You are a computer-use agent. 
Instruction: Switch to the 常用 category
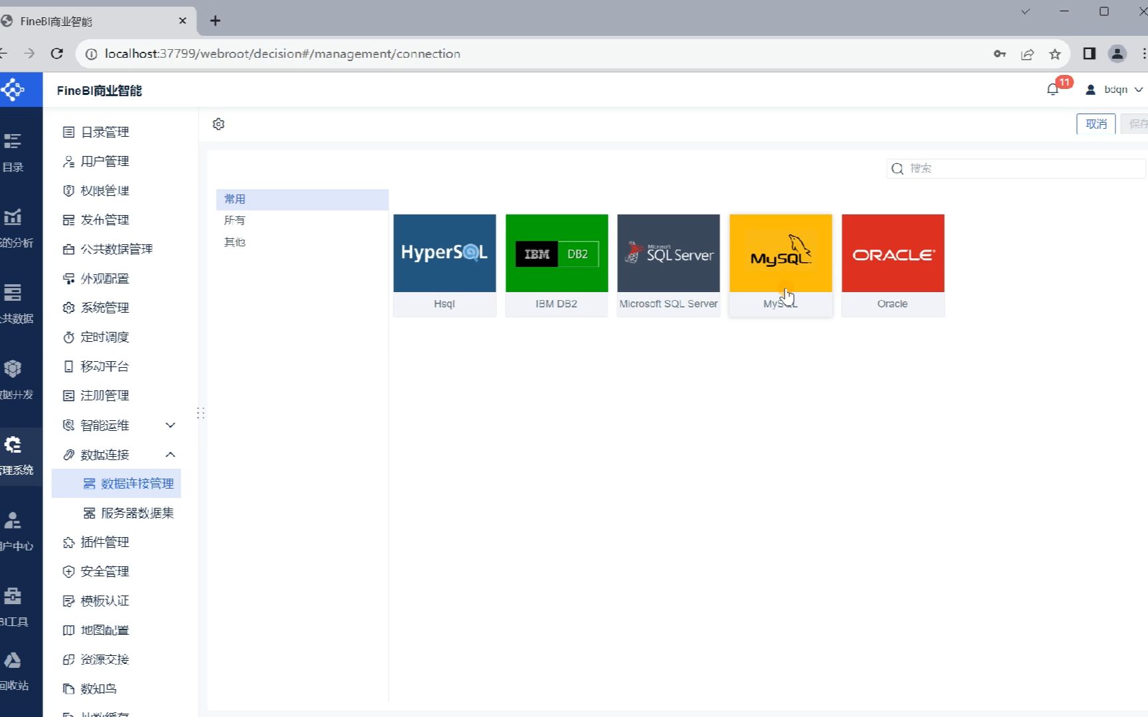302,199
